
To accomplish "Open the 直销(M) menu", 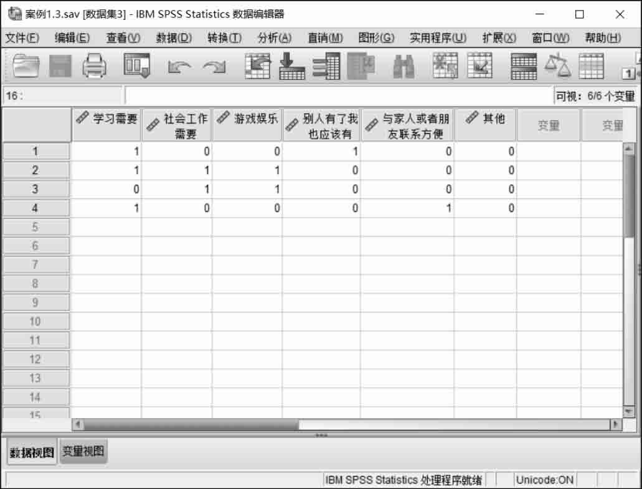I will (x=325, y=38).
